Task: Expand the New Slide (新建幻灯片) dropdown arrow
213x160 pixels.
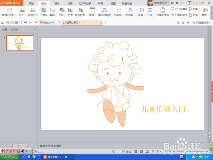Action: coord(16,15)
